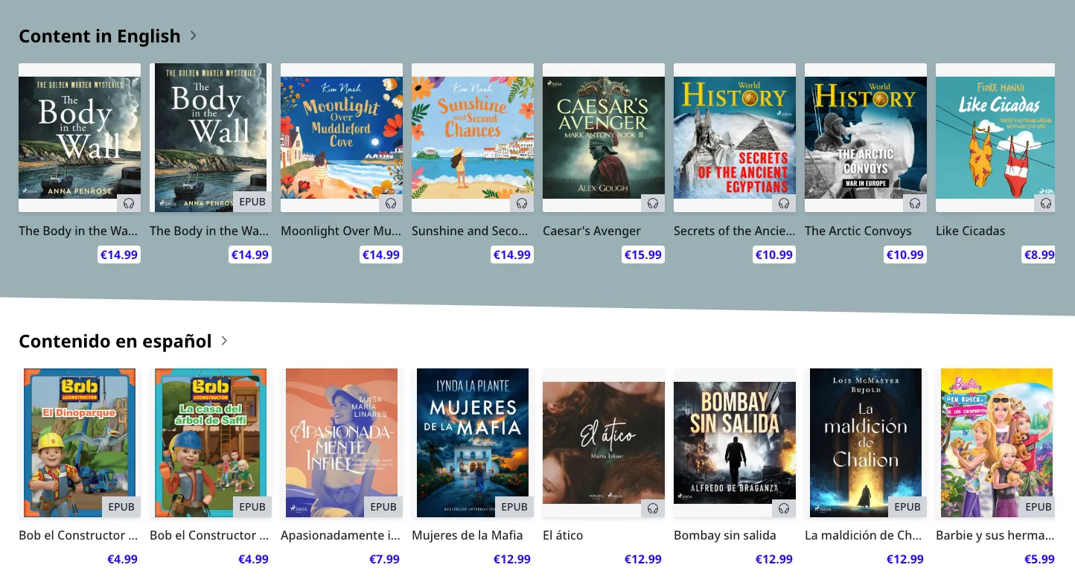Click headphones icon on Caesar's Avenger cover
The image size is (1075, 582).
(653, 203)
